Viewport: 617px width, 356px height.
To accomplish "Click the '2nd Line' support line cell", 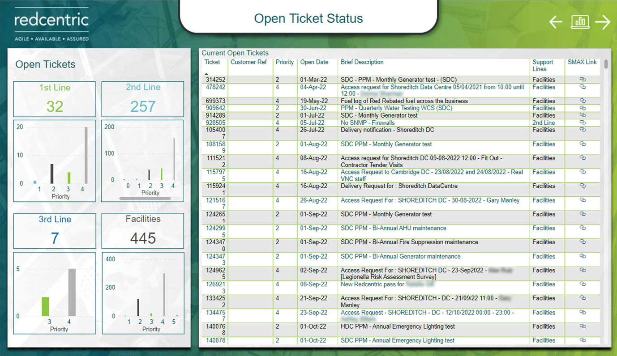I will tap(544, 123).
